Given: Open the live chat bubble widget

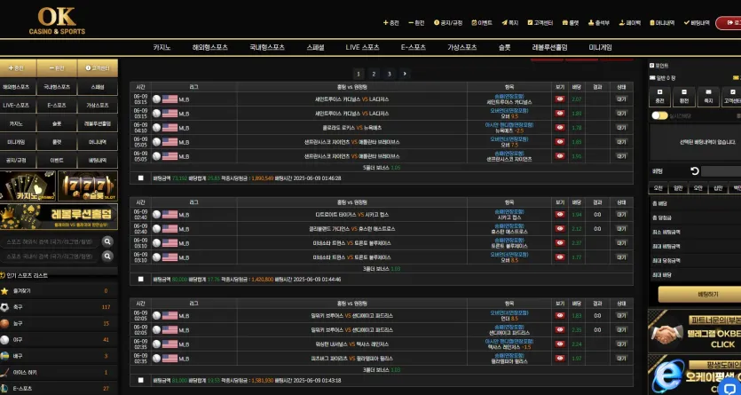Looking at the screenshot, I should [x=729, y=386].
